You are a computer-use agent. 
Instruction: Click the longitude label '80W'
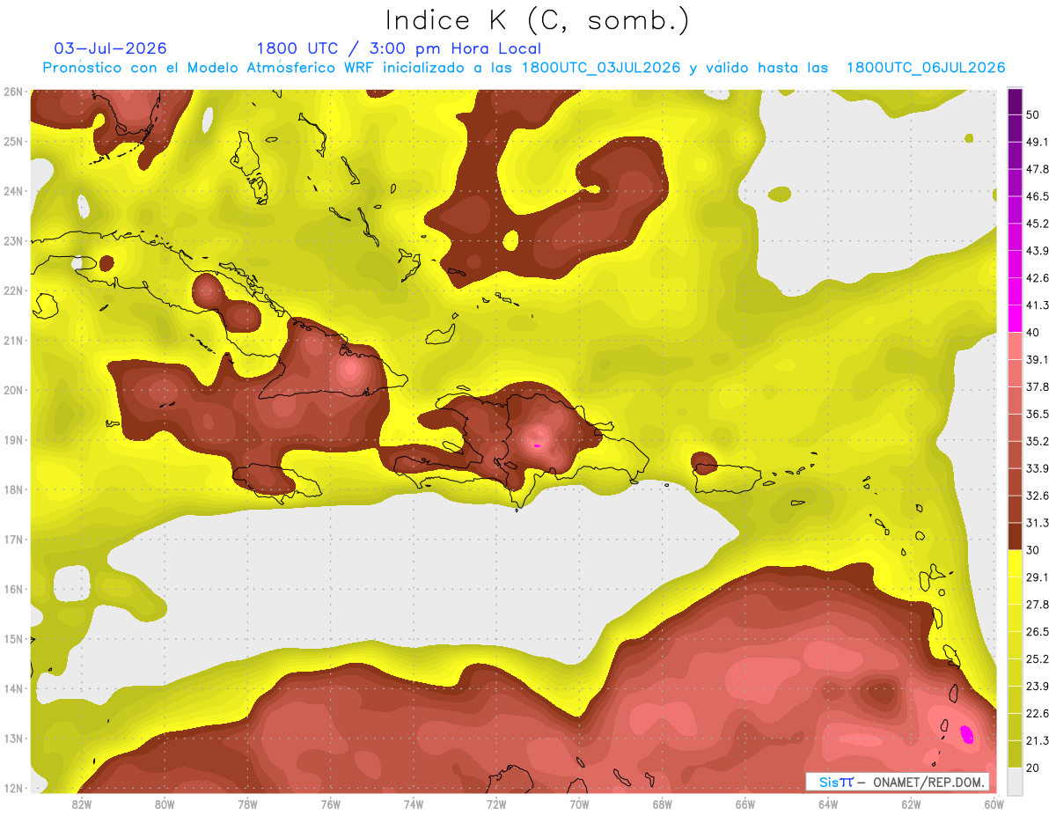165,804
